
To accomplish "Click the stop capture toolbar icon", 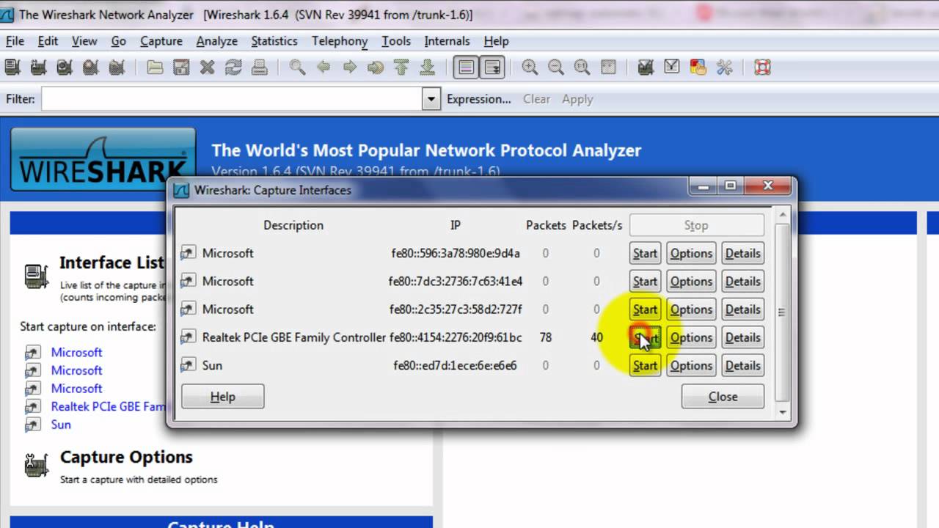I will 91,67.
